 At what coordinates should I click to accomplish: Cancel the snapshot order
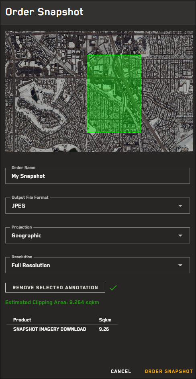pyautogui.click(x=120, y=371)
